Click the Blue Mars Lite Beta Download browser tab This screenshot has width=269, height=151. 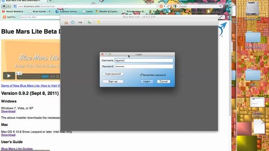coord(23,1)
